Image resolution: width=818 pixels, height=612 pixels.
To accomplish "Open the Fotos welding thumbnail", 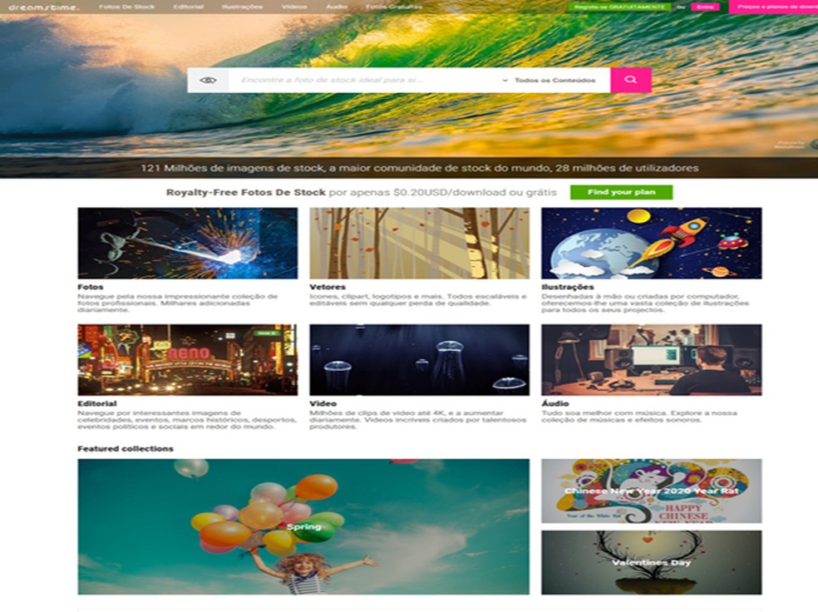I will click(187, 243).
